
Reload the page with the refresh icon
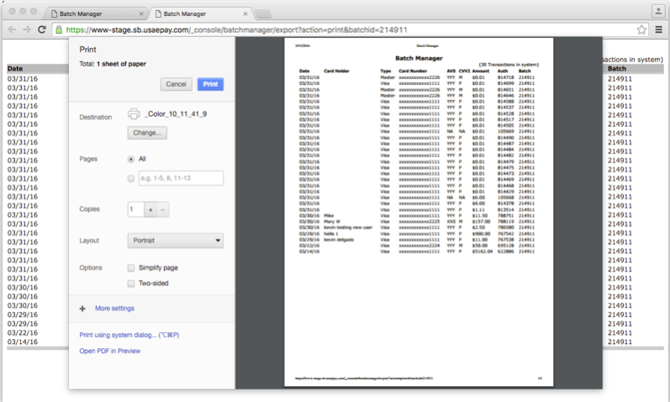coord(42,29)
